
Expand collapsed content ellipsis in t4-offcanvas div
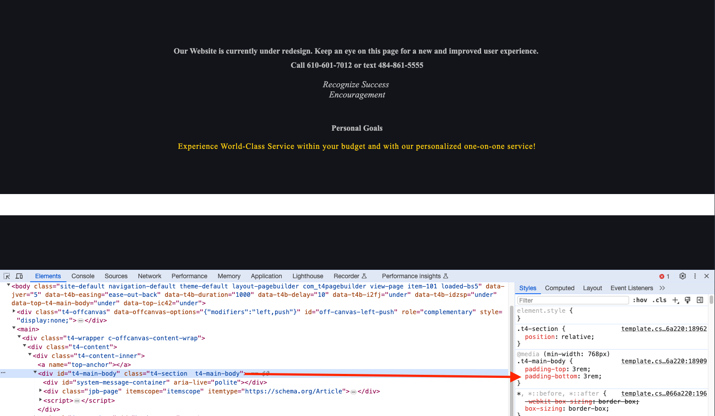(x=81, y=321)
